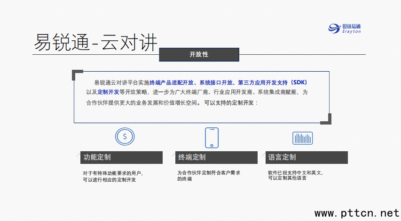Click the text 可以支持的定制开发：

(231, 103)
